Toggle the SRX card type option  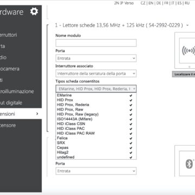(x=96, y=143)
